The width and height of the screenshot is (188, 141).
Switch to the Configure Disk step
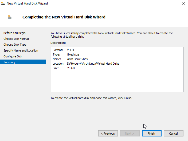(x=13, y=56)
